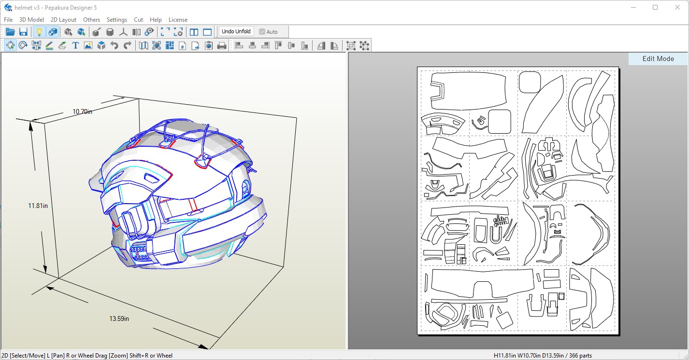Click the mirror/split panels icon
689x360 pixels.
tap(137, 32)
